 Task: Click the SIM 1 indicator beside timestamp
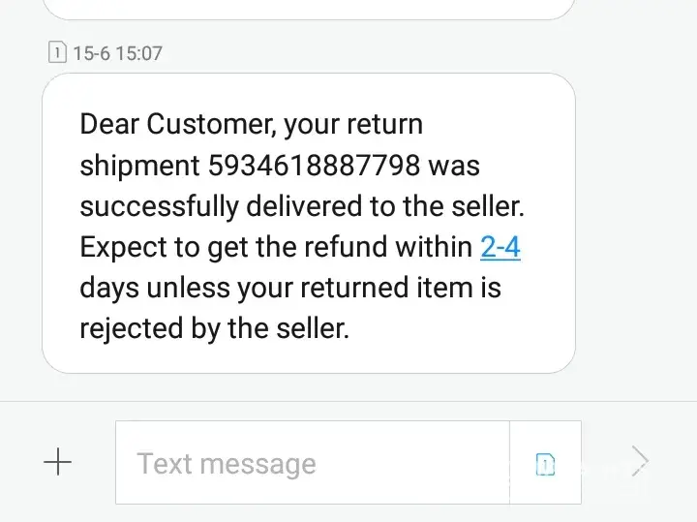pyautogui.click(x=57, y=52)
